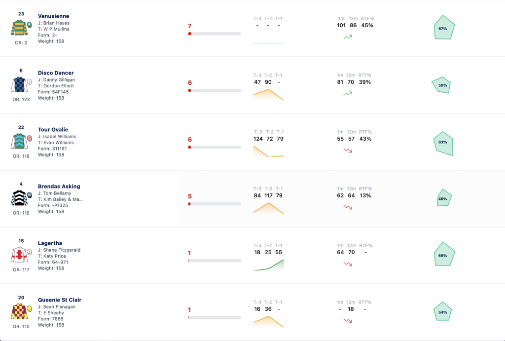Click Venusienne's green upward trend arrow
The image size is (505, 341).
pos(348,37)
